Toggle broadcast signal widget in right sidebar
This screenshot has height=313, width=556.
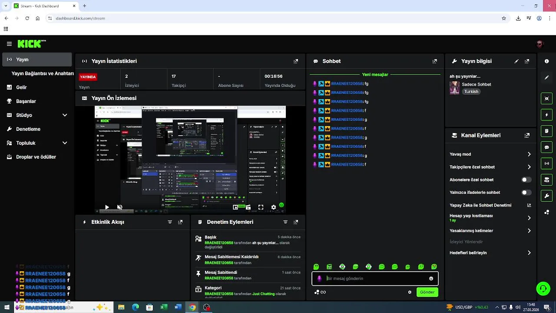547,163
